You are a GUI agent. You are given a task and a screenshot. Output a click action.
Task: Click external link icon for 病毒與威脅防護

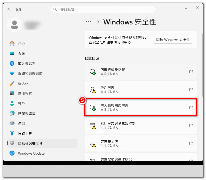click(x=191, y=72)
